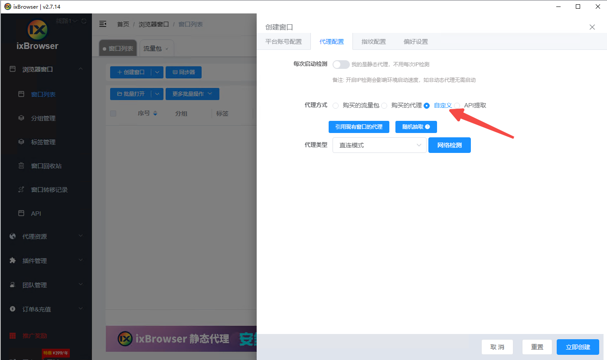Click the 插件管理 puzzle icon

pyautogui.click(x=13, y=260)
